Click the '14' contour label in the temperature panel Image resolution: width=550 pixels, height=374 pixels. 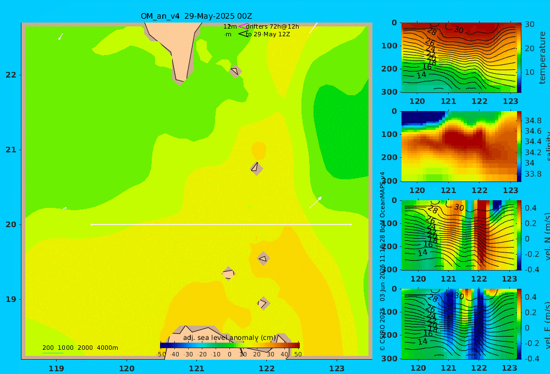421,75
